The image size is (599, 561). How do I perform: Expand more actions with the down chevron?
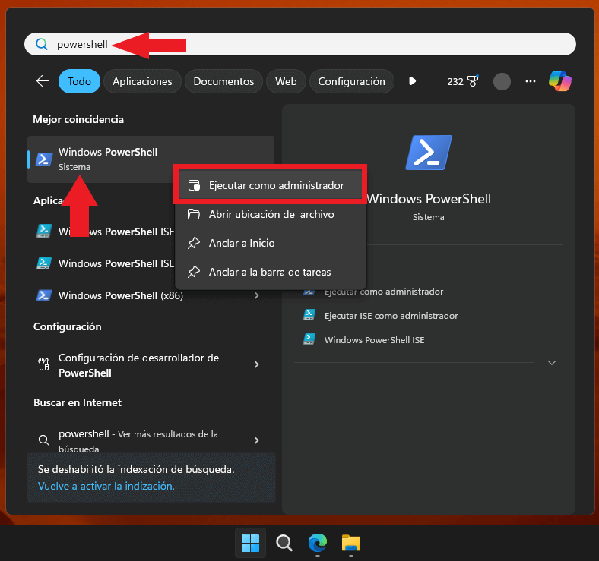coord(552,363)
